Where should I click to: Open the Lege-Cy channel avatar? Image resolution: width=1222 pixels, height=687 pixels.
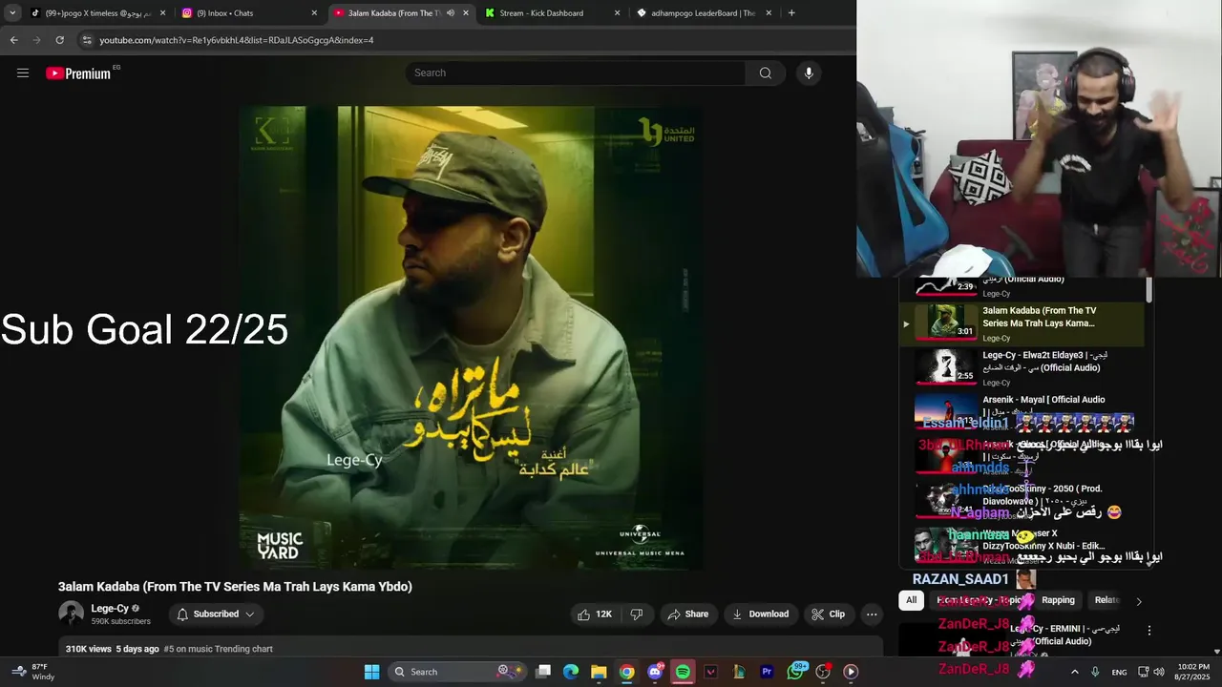(x=71, y=614)
